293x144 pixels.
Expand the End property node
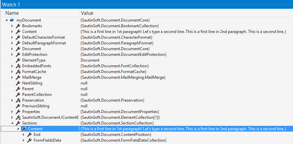[24, 135]
